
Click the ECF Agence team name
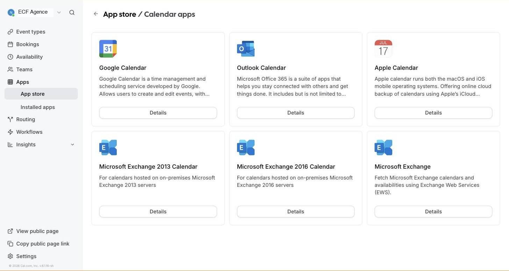click(x=33, y=12)
